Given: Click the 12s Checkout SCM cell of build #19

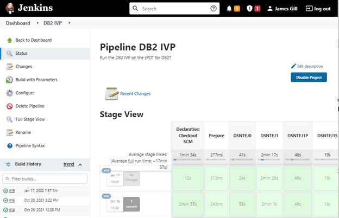Looking at the screenshot, I should (x=187, y=178).
